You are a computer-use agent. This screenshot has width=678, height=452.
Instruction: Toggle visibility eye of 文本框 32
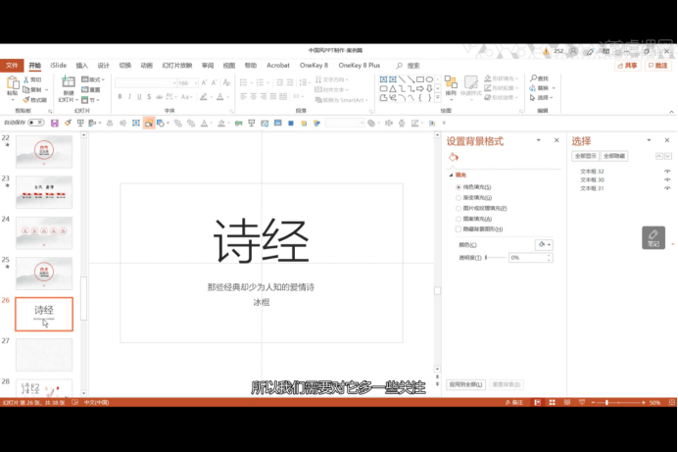point(667,172)
